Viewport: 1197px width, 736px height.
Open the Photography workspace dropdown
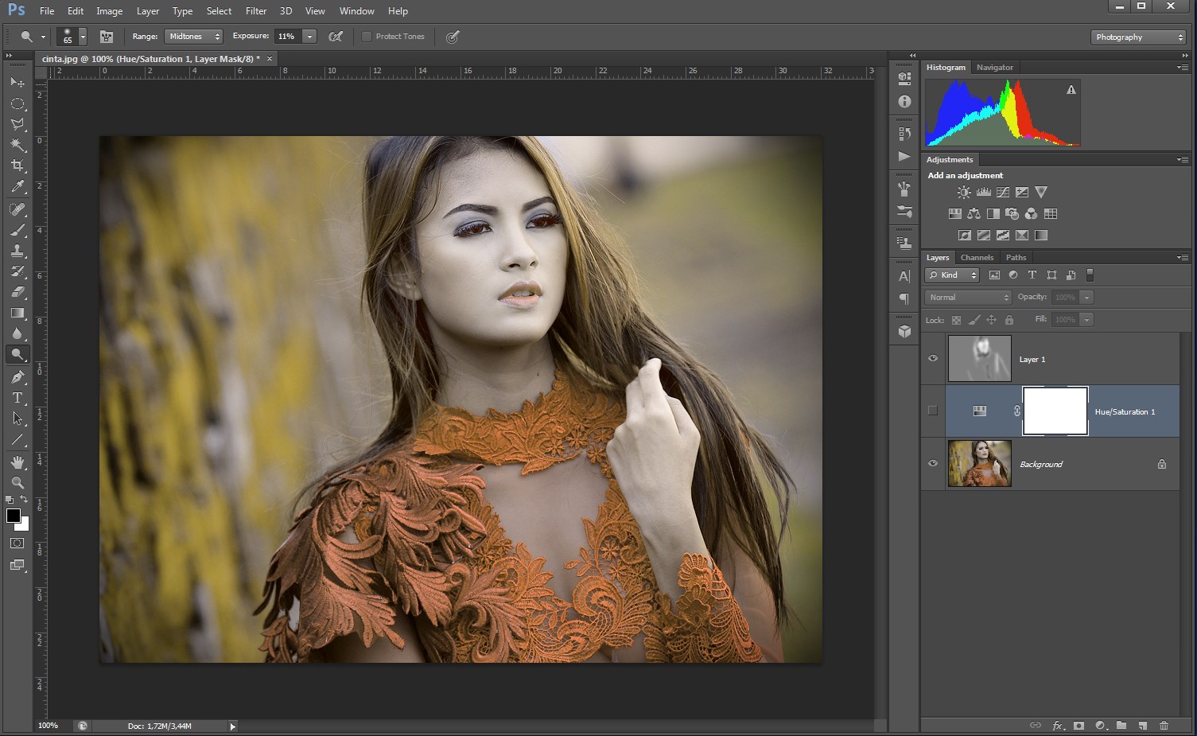pyautogui.click(x=1138, y=37)
